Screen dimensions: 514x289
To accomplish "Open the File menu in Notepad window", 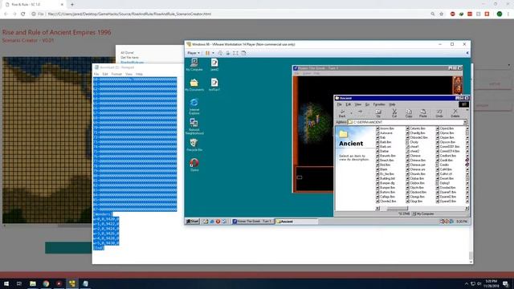I will pos(96,74).
